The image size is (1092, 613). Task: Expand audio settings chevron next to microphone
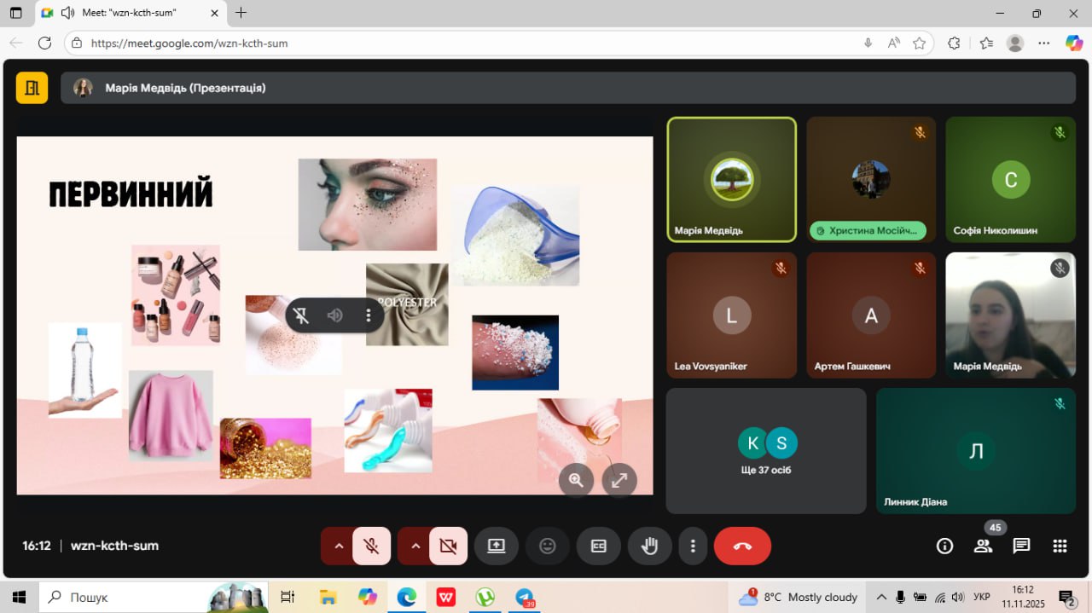339,546
